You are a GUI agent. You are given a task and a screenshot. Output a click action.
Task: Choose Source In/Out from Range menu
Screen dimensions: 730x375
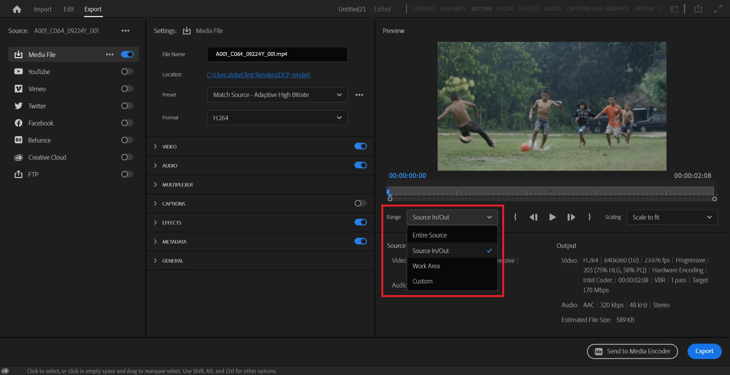pyautogui.click(x=452, y=251)
